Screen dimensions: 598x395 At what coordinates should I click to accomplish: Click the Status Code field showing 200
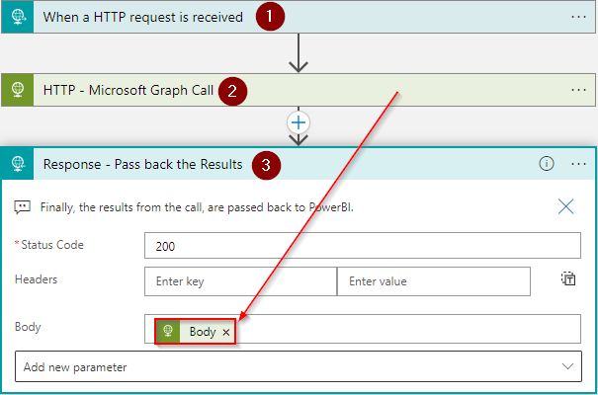click(x=363, y=245)
